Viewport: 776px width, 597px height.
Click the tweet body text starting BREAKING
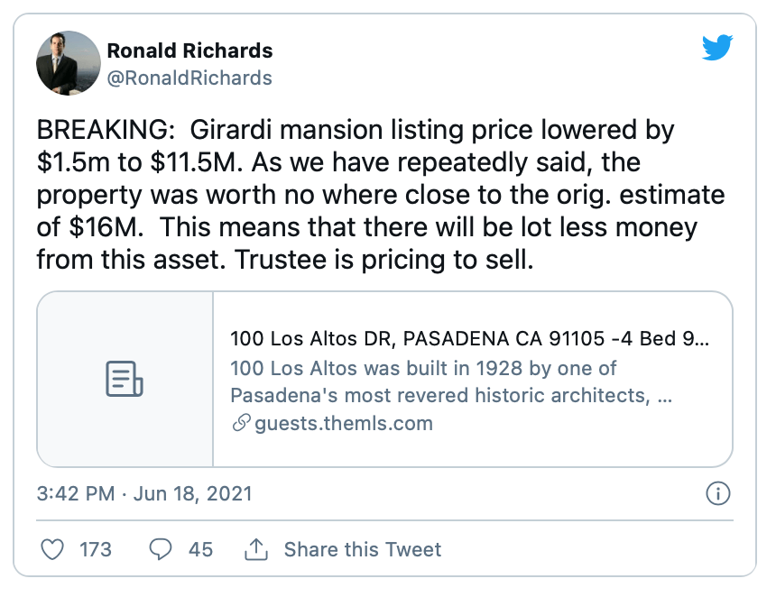click(381, 195)
